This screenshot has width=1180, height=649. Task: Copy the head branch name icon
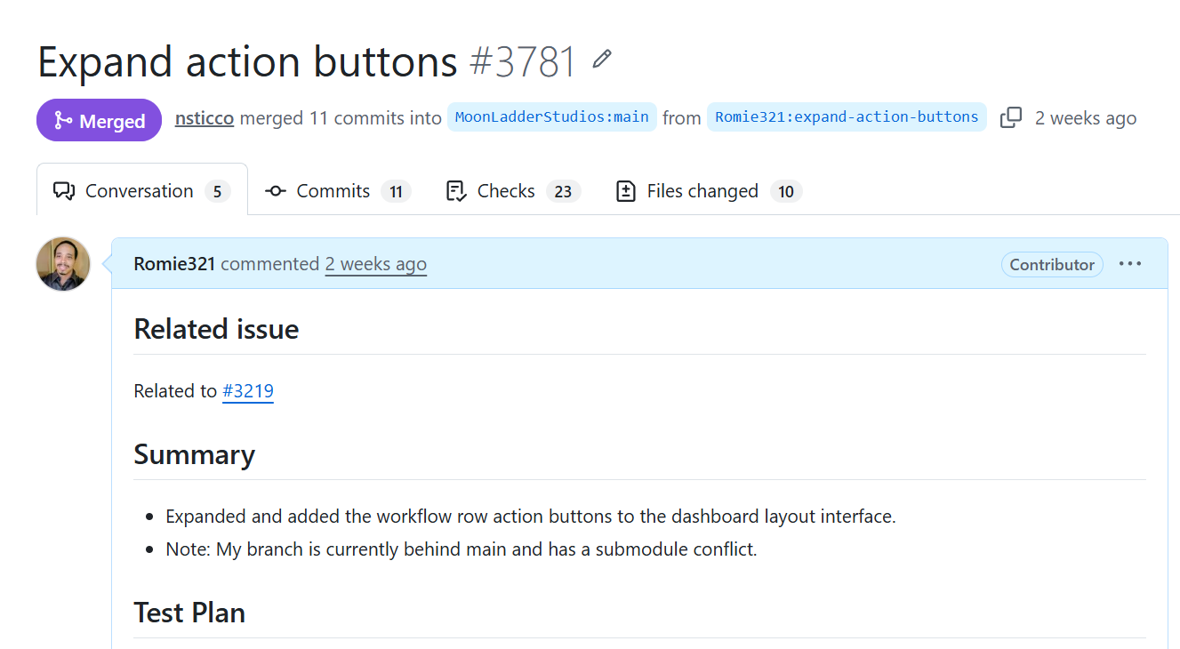[x=1011, y=117]
